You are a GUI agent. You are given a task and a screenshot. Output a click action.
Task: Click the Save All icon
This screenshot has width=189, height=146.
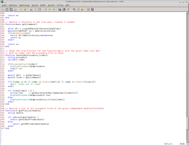(x=11, y=9)
